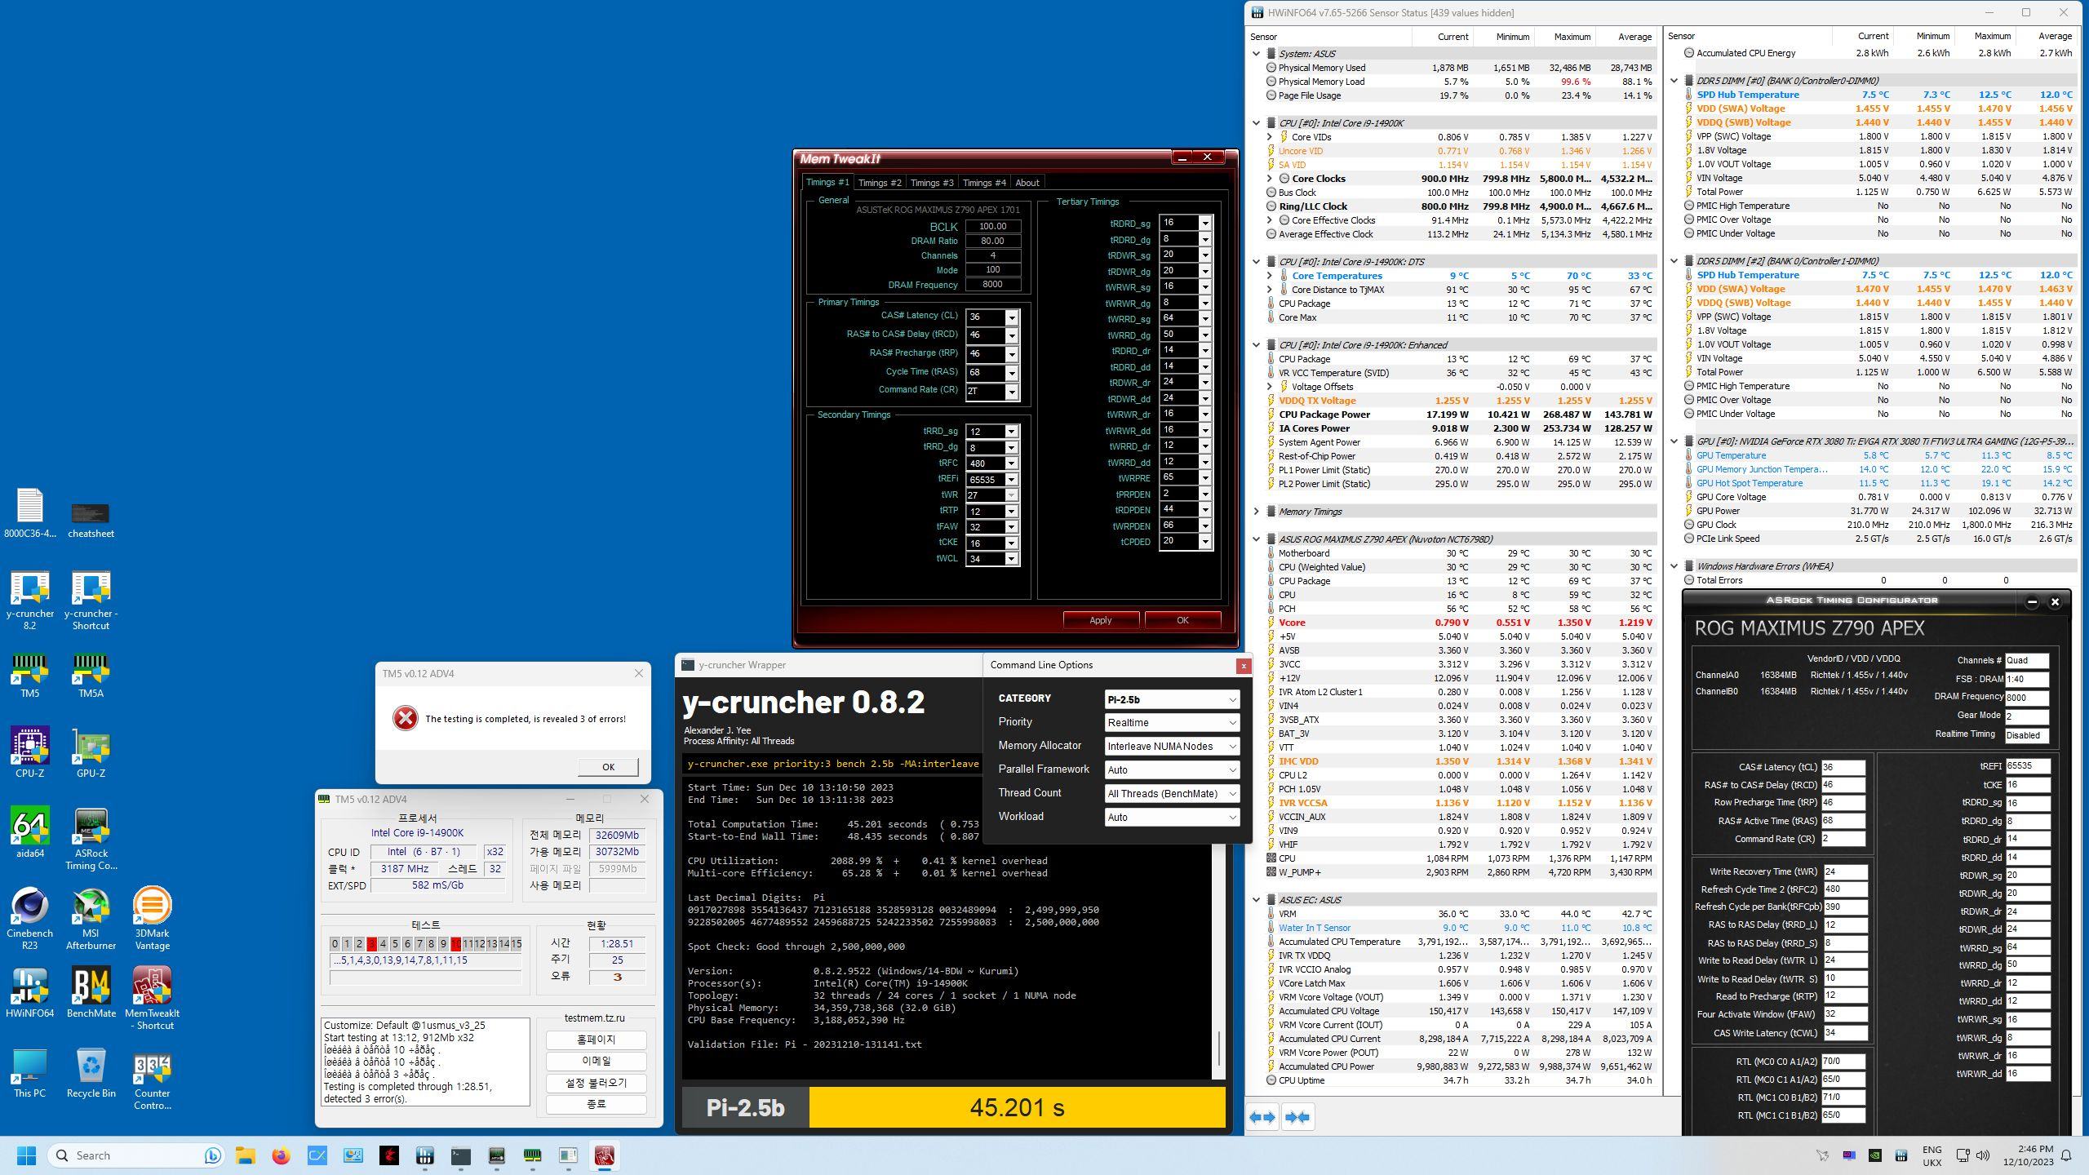Click HWiNFO expand-columns left-right arrows button

point(1262,1117)
